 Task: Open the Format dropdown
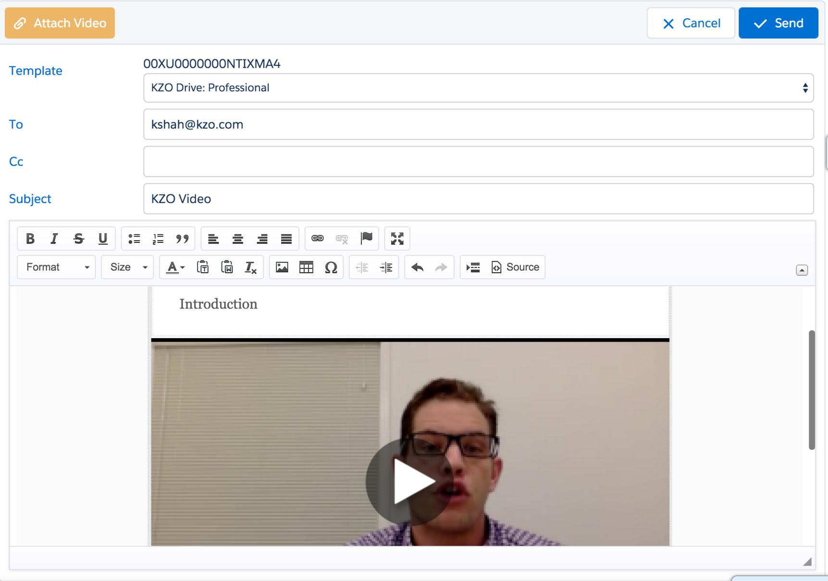click(56, 267)
